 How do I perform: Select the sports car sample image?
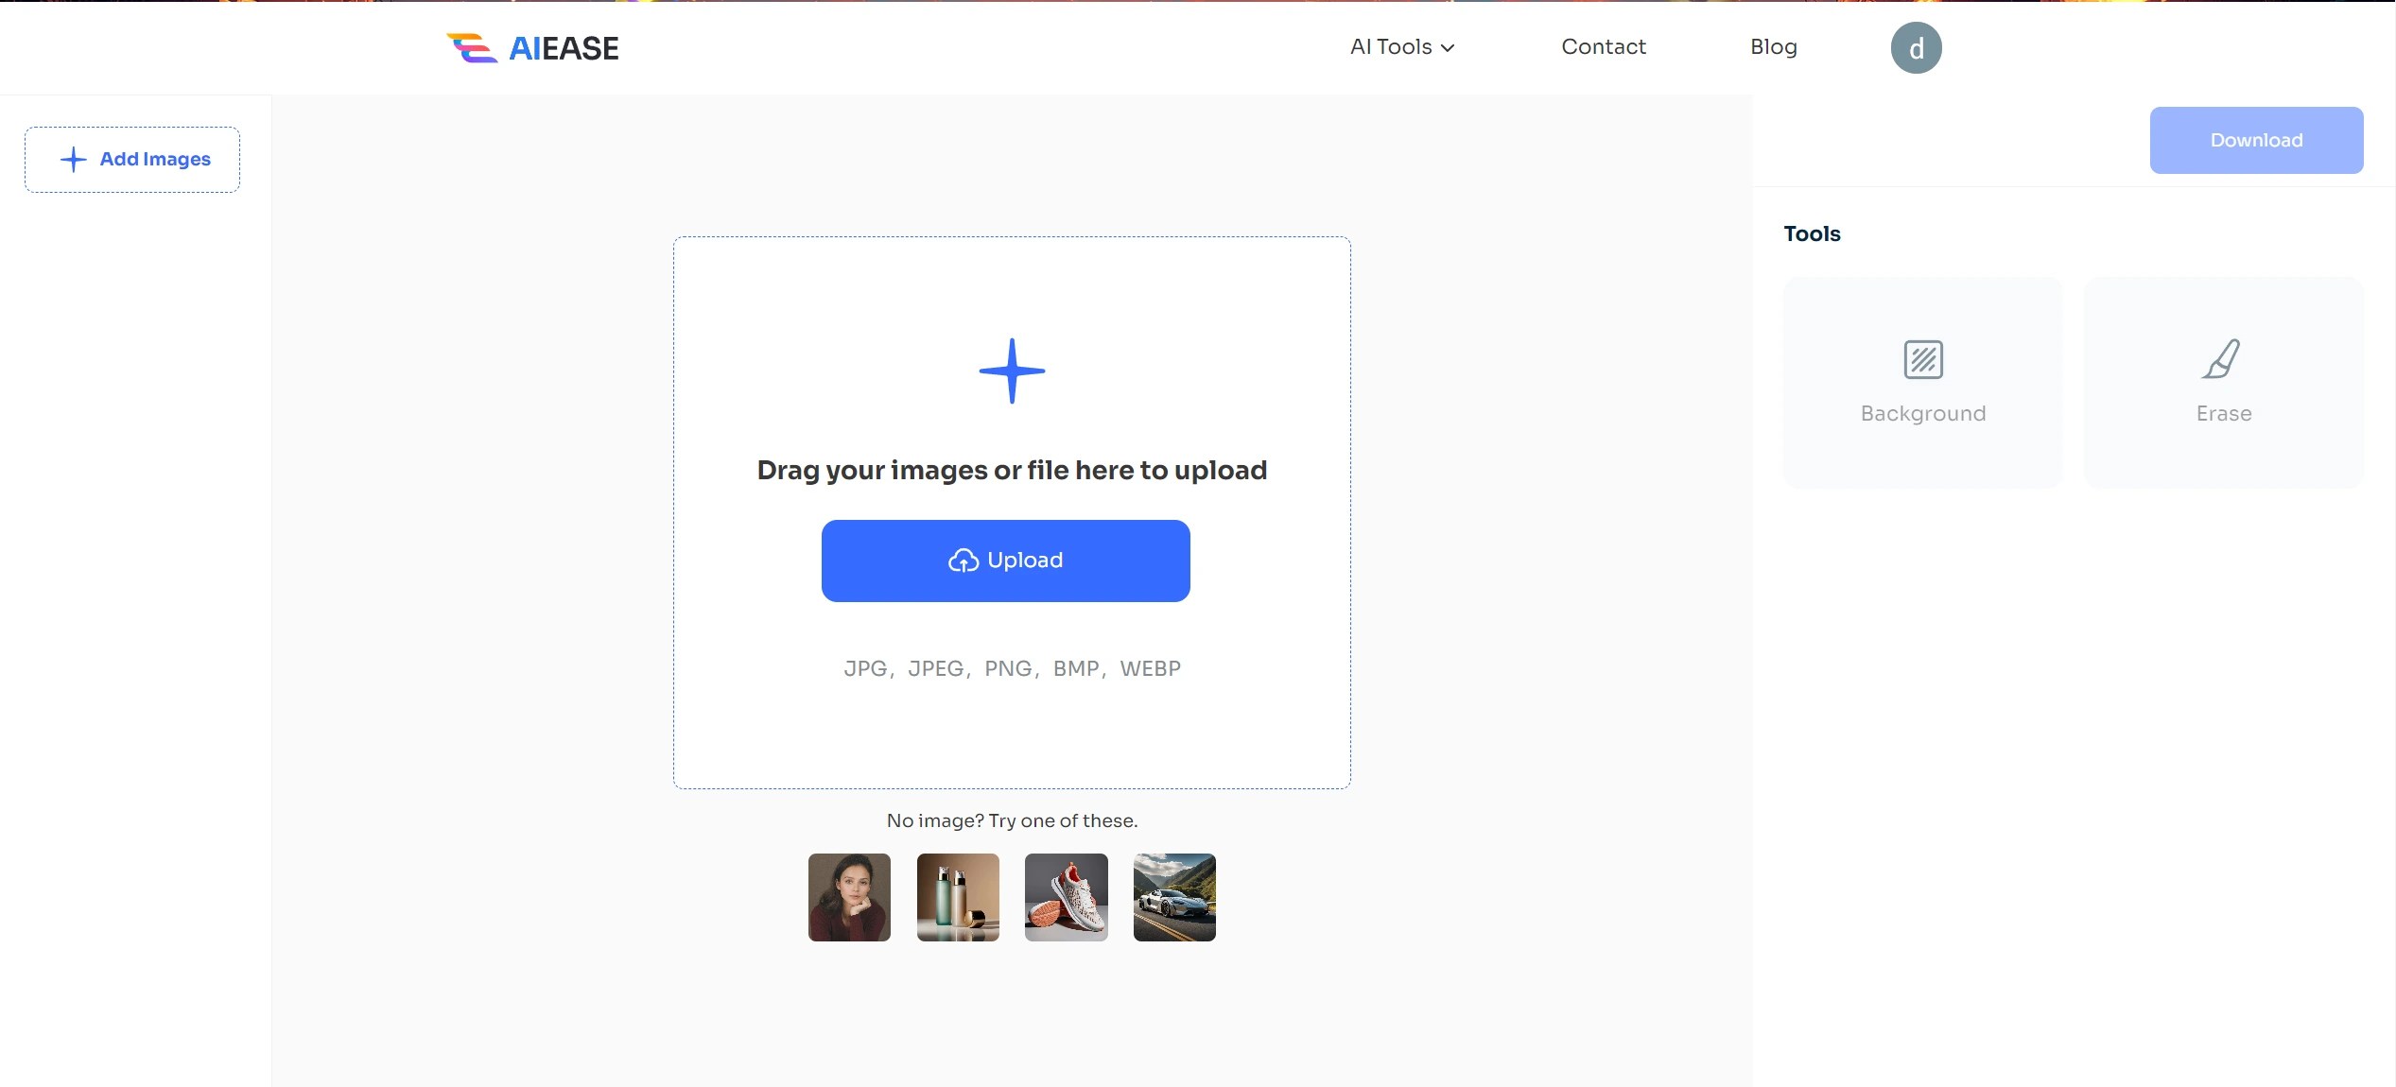1174,896
